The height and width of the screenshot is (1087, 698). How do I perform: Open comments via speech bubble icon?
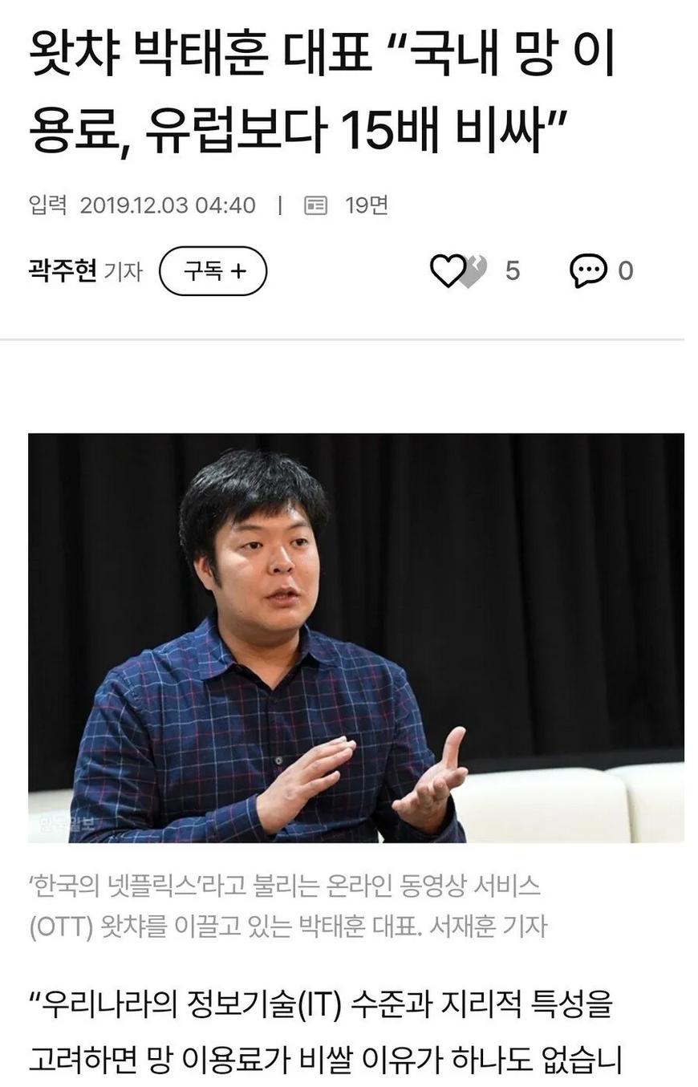(588, 271)
